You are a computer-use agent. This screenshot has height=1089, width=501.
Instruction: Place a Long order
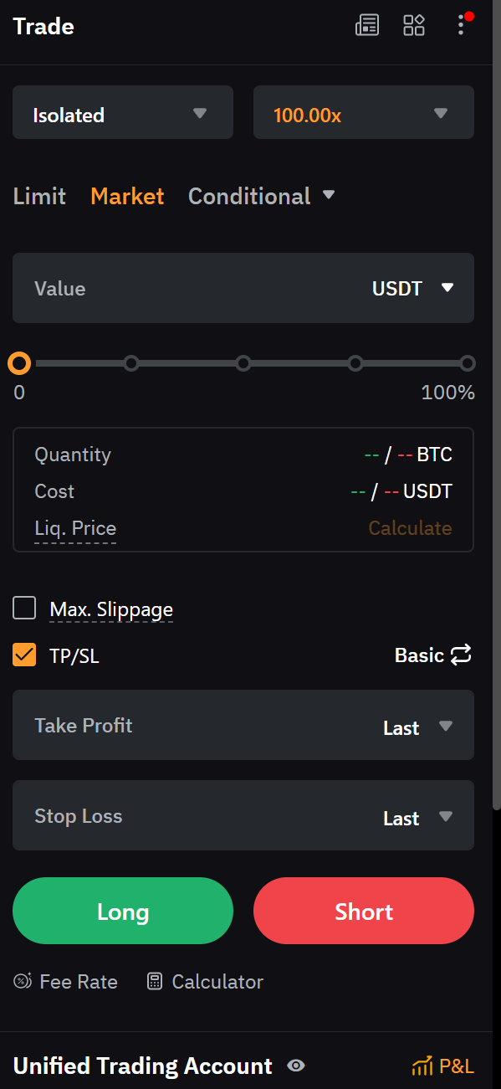[122, 911]
